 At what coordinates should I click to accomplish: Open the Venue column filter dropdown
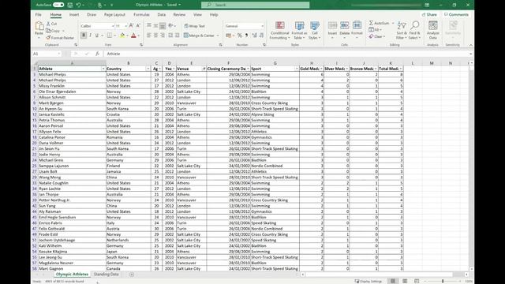pos(204,69)
